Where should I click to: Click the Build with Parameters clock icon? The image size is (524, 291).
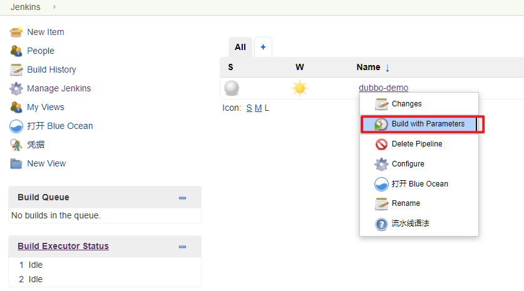pos(381,125)
